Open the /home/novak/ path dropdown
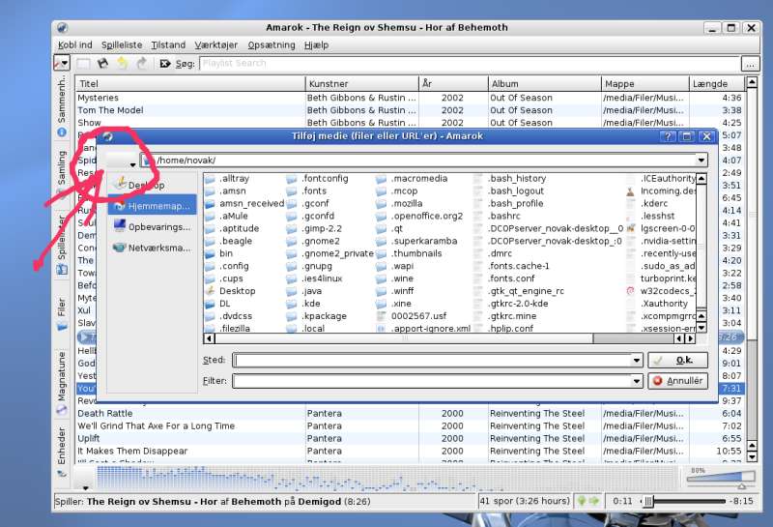 pos(700,160)
